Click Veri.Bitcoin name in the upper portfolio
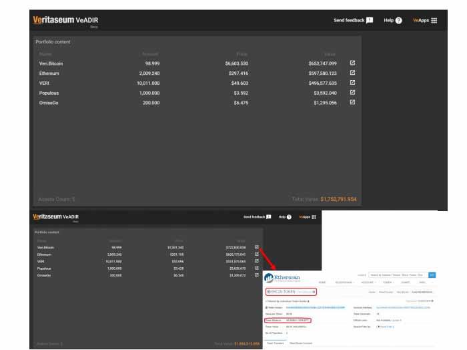Image resolution: width=467 pixels, height=350 pixels. 51,63
